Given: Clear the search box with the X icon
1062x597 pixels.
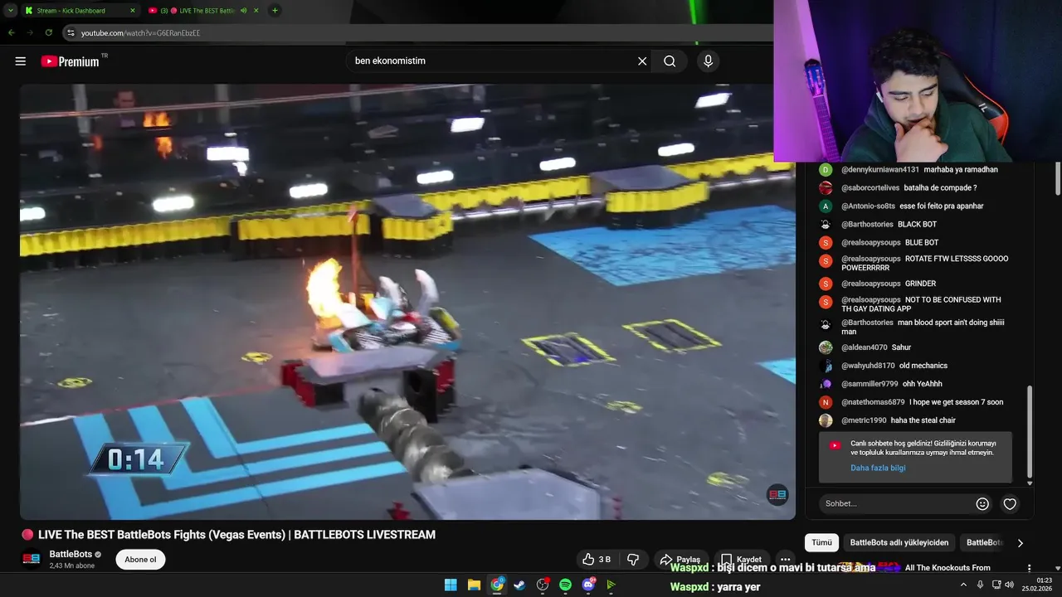Looking at the screenshot, I should point(642,61).
